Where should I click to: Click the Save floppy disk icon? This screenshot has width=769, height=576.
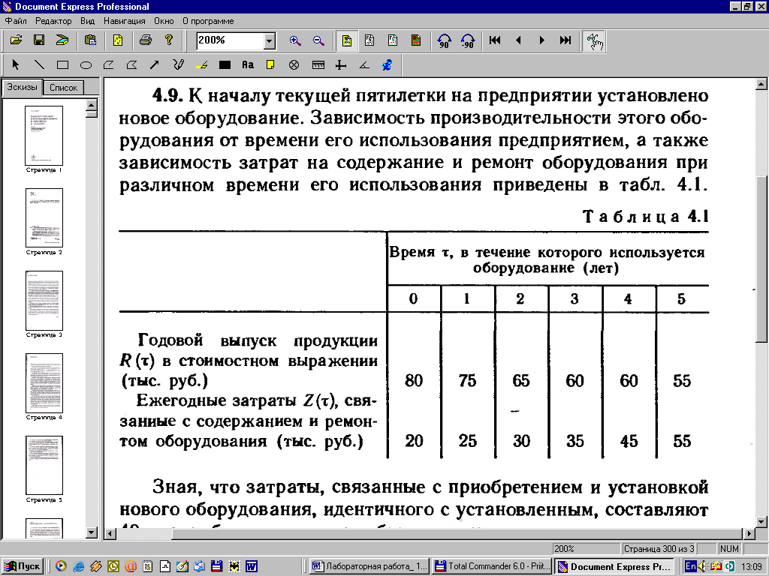[x=39, y=40]
